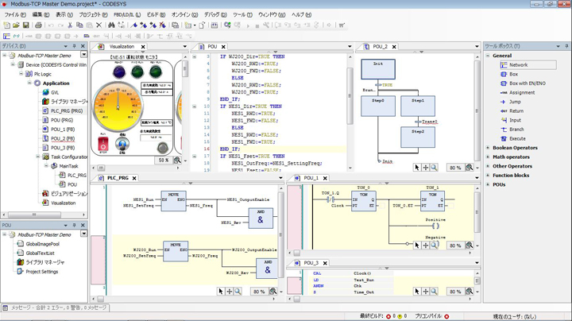
Task: Pin the ツールボックス panel
Action: pyautogui.click(x=566, y=46)
